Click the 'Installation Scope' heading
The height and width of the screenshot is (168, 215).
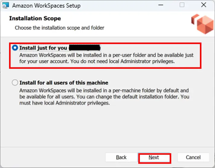coord(35,18)
